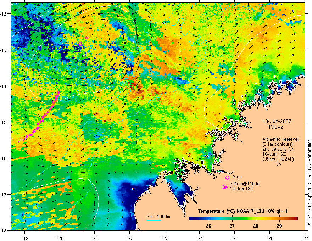Image resolution: width=312 pixels, height=241 pixels.
Task: Select the larger Argo float marker on the map
Action: tap(80, 44)
